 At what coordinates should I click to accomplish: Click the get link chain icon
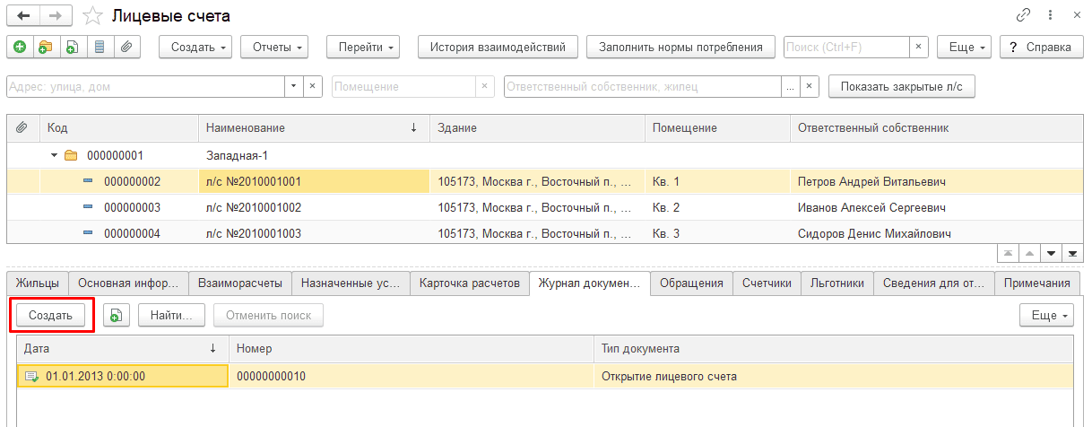click(1023, 15)
